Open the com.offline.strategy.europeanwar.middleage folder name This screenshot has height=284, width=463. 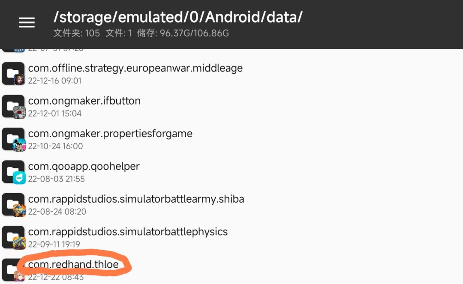coord(135,68)
